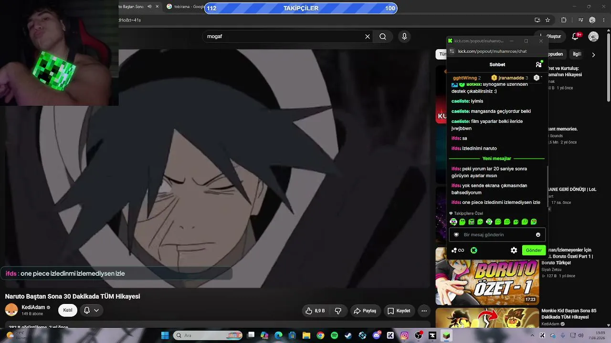611x343 pixels.
Task: Open KediAdam channel avatar
Action: (11, 310)
